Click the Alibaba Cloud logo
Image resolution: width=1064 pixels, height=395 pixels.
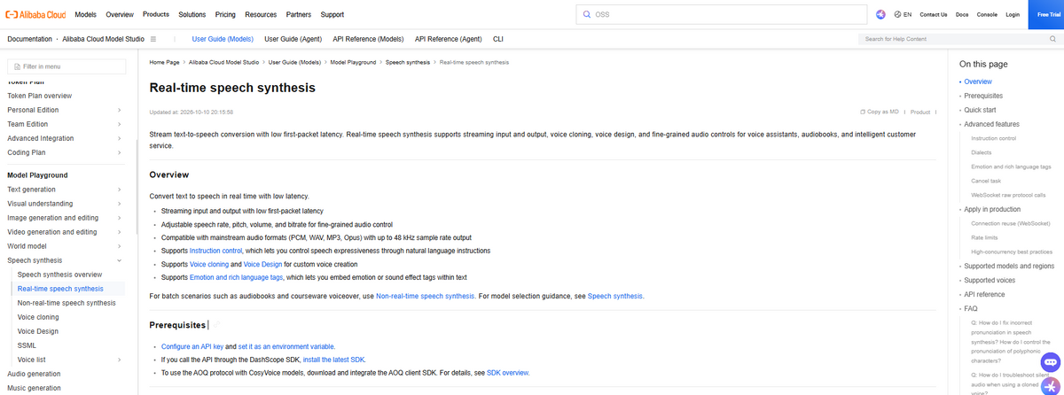tap(36, 14)
